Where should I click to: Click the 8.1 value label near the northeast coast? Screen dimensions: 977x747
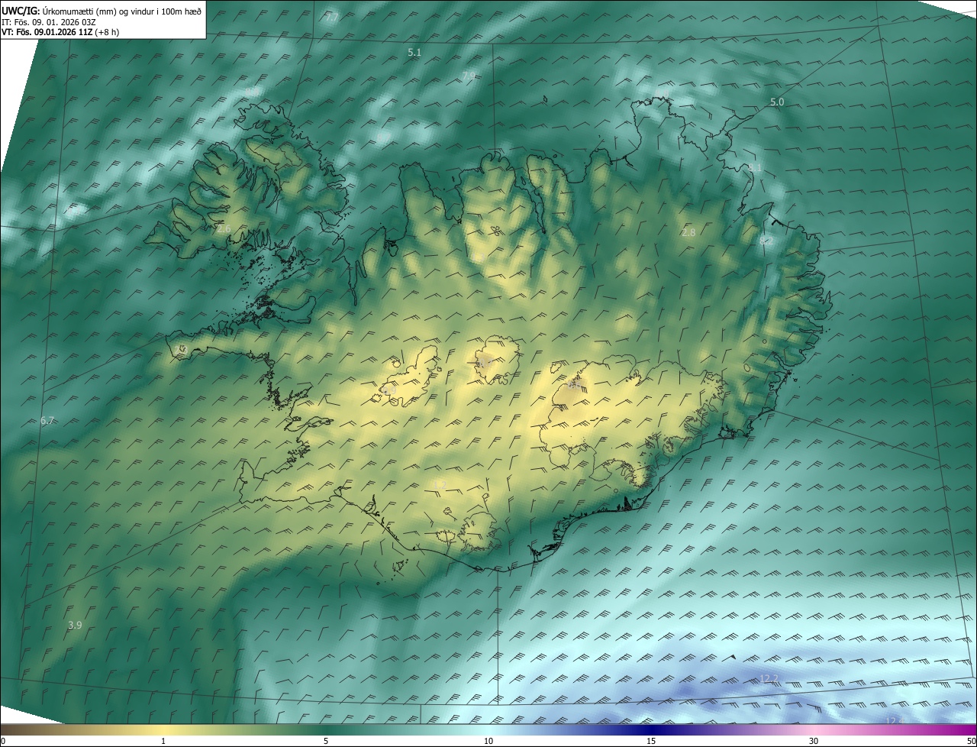pos(755,167)
